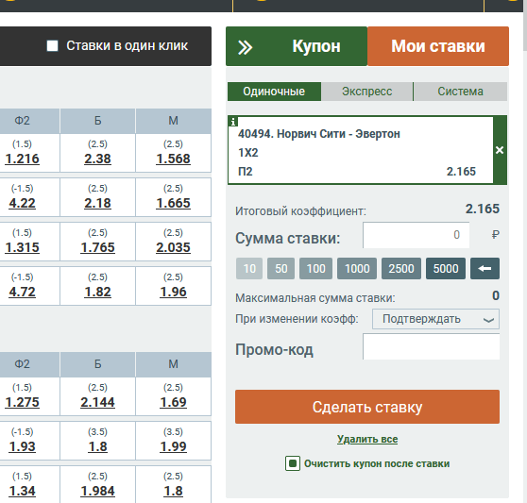The width and height of the screenshot is (527, 503).
Task: Click the backspace arrow next to 5000
Action: coord(484,268)
